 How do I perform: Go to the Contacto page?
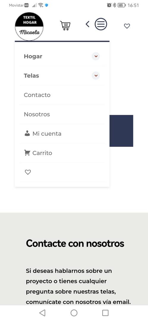click(37, 95)
